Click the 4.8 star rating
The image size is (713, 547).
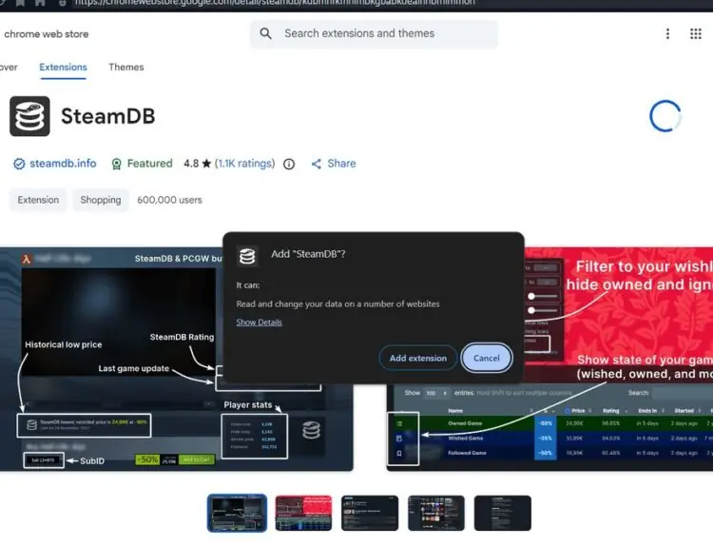198,164
